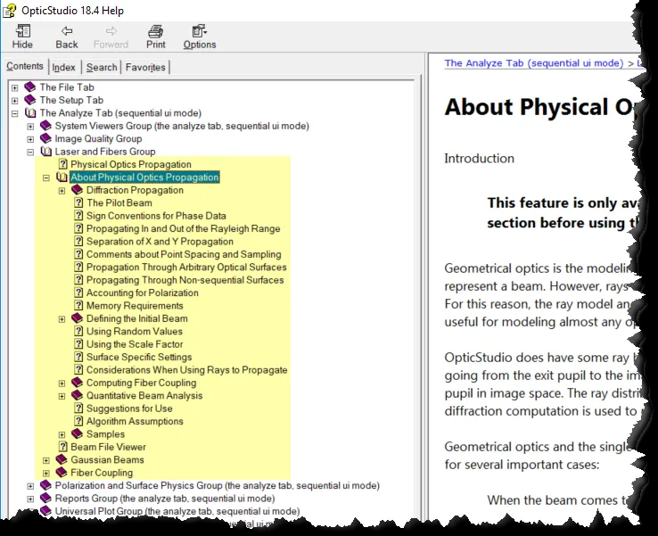
Task: Click the book icon beside The Setup Tab
Action: click(30, 100)
